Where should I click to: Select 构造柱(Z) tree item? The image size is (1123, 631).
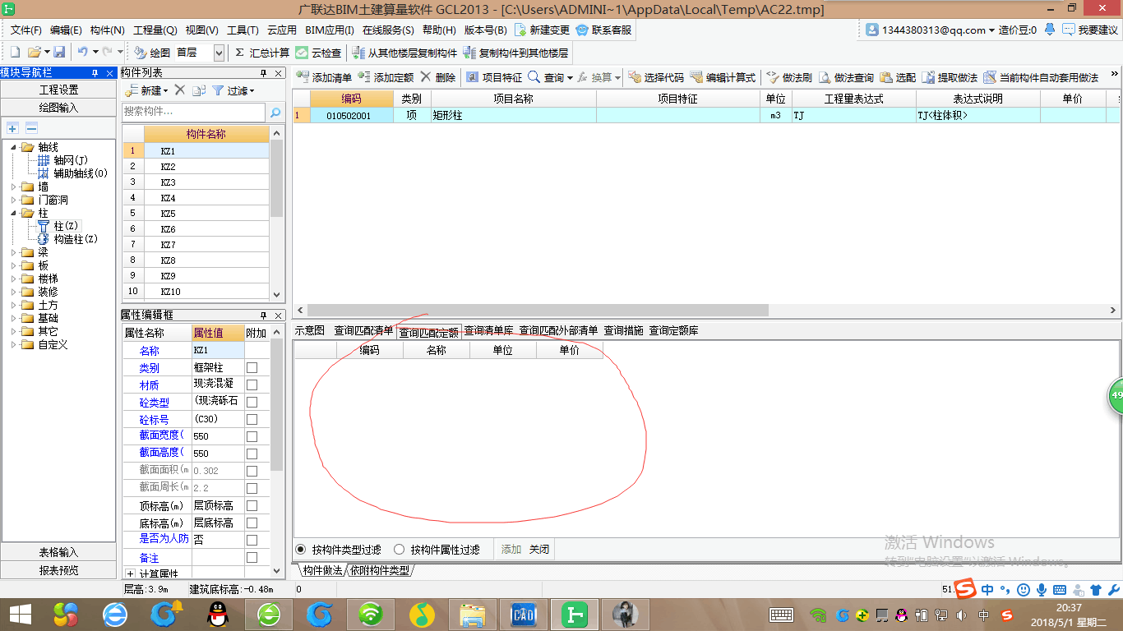click(x=76, y=239)
